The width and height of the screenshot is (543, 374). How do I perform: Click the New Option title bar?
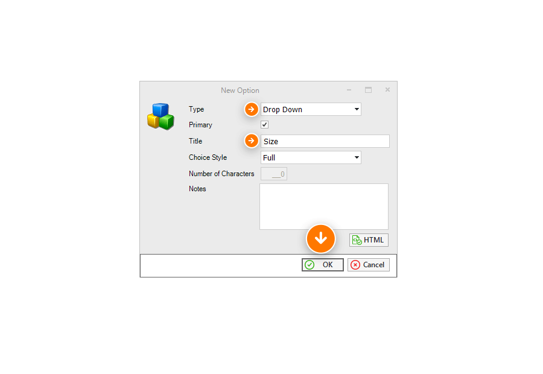(x=240, y=90)
